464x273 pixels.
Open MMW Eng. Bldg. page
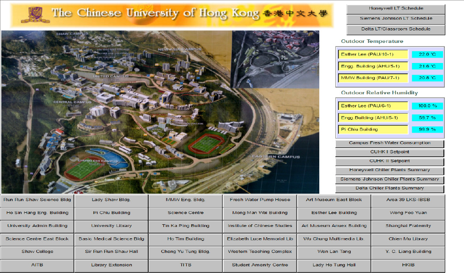click(x=185, y=201)
